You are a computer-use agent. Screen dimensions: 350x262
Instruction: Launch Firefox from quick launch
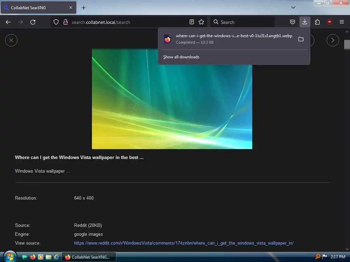pos(32,257)
